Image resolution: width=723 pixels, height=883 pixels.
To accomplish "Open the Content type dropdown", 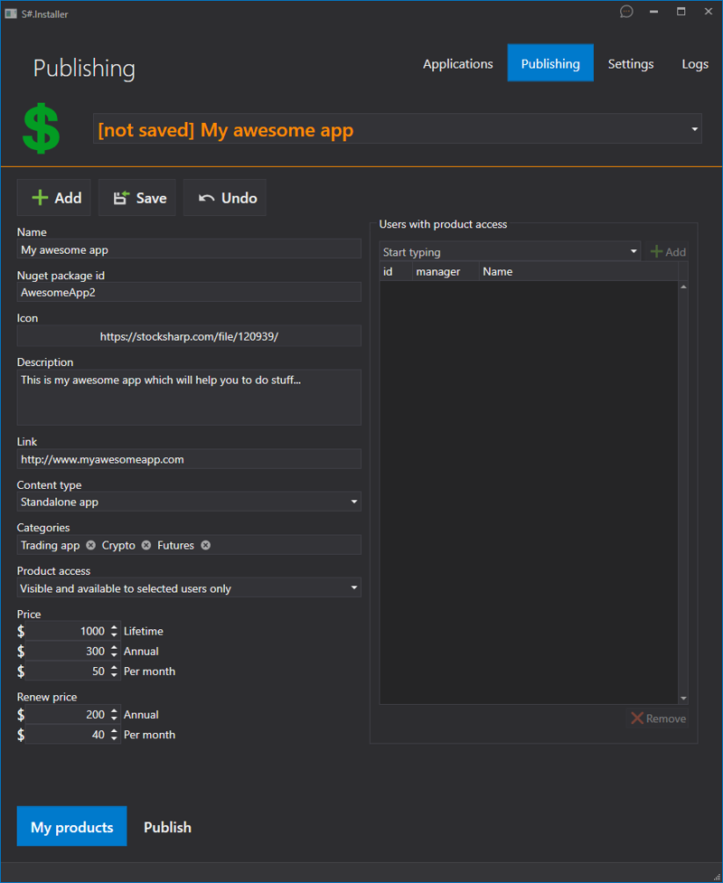I will [x=354, y=502].
